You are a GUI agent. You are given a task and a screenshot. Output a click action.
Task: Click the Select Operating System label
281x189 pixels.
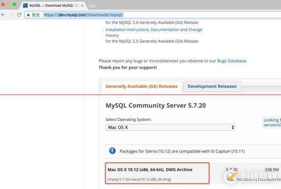pos(128,119)
